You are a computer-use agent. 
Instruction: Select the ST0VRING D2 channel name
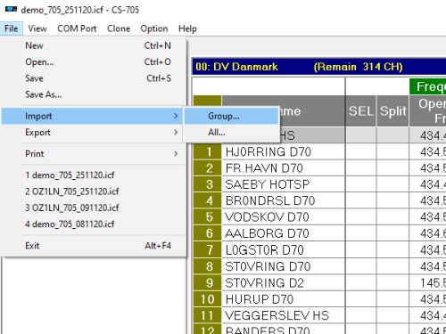(284, 283)
